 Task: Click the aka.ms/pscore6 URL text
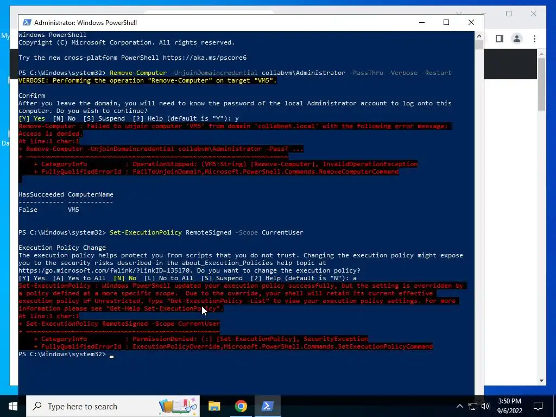[205, 58]
